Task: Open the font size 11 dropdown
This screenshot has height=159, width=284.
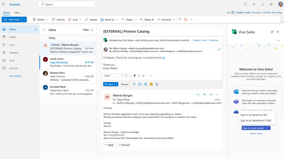Action: [128, 76]
